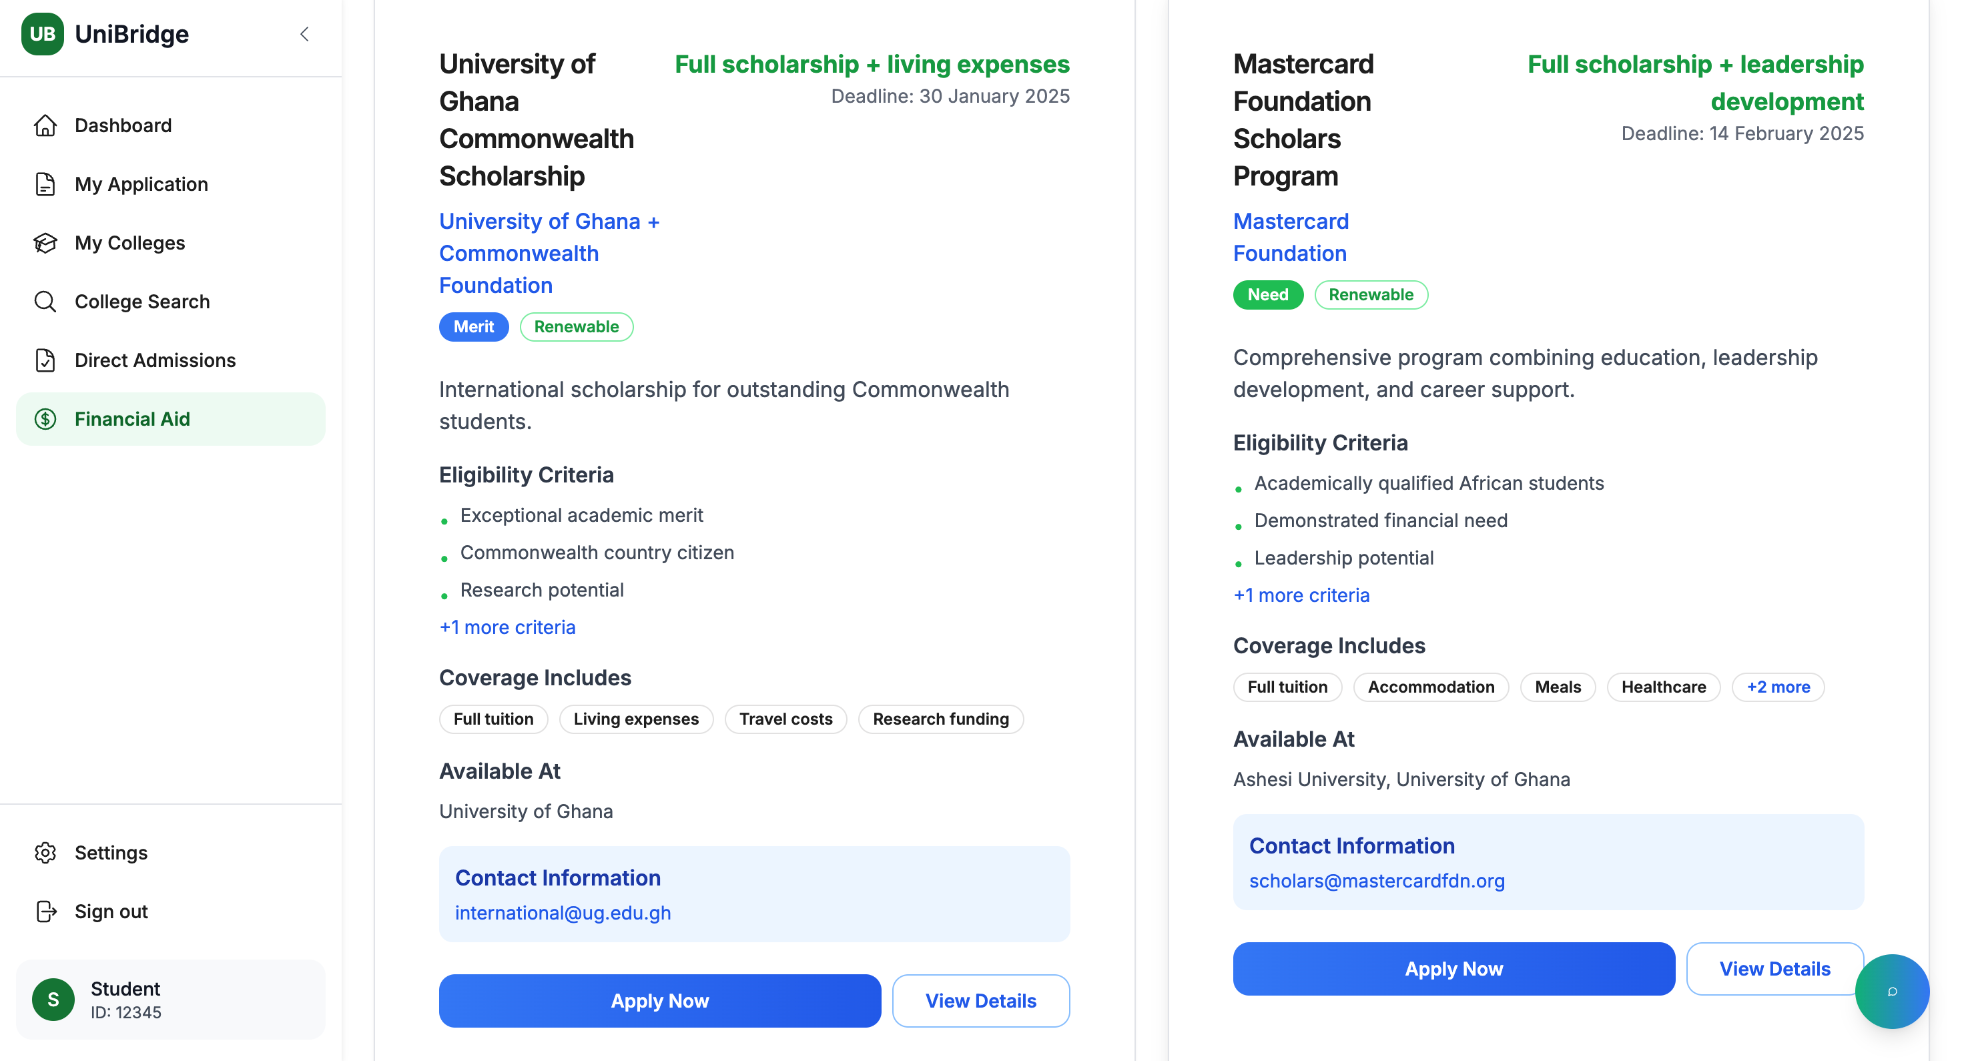Expand '+1 more criteria' for Ghana Commonwealth Scholarship
The width and height of the screenshot is (1962, 1061).
pyautogui.click(x=507, y=628)
